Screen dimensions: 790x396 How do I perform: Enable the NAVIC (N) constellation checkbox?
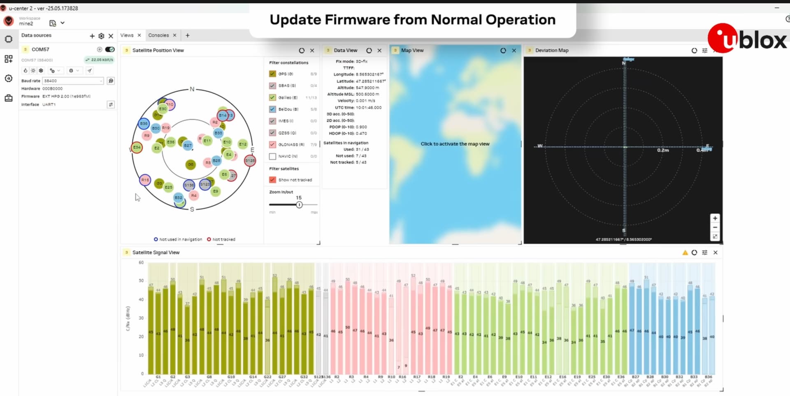272,156
